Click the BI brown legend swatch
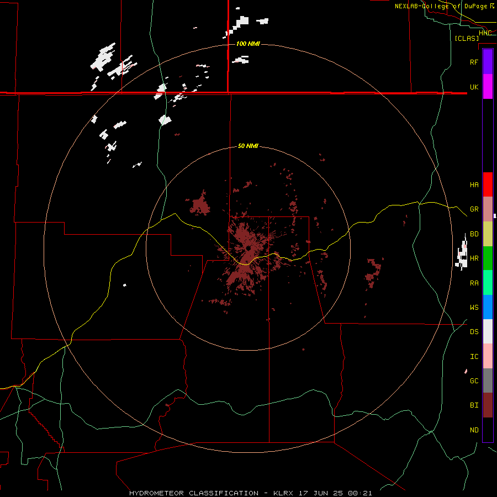The image size is (497, 497). 488,405
